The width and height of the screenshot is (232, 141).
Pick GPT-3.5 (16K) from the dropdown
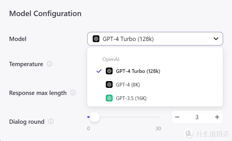[131, 98]
